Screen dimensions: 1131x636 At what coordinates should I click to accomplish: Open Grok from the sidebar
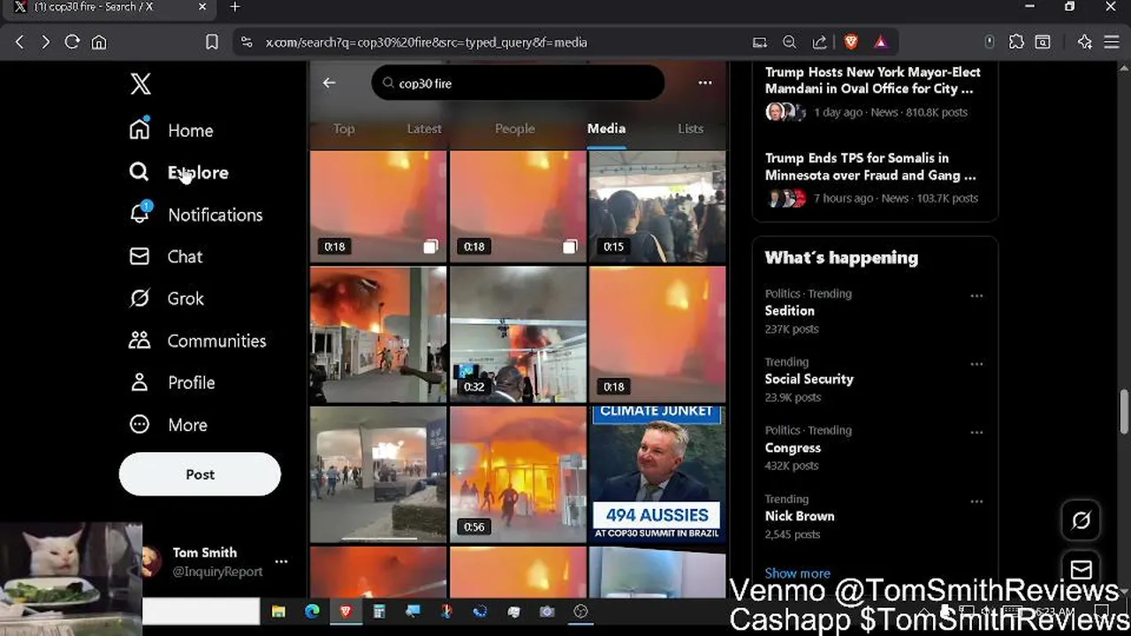click(166, 299)
